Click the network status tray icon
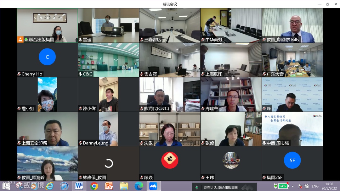The image size is (340, 191). click(x=300, y=186)
